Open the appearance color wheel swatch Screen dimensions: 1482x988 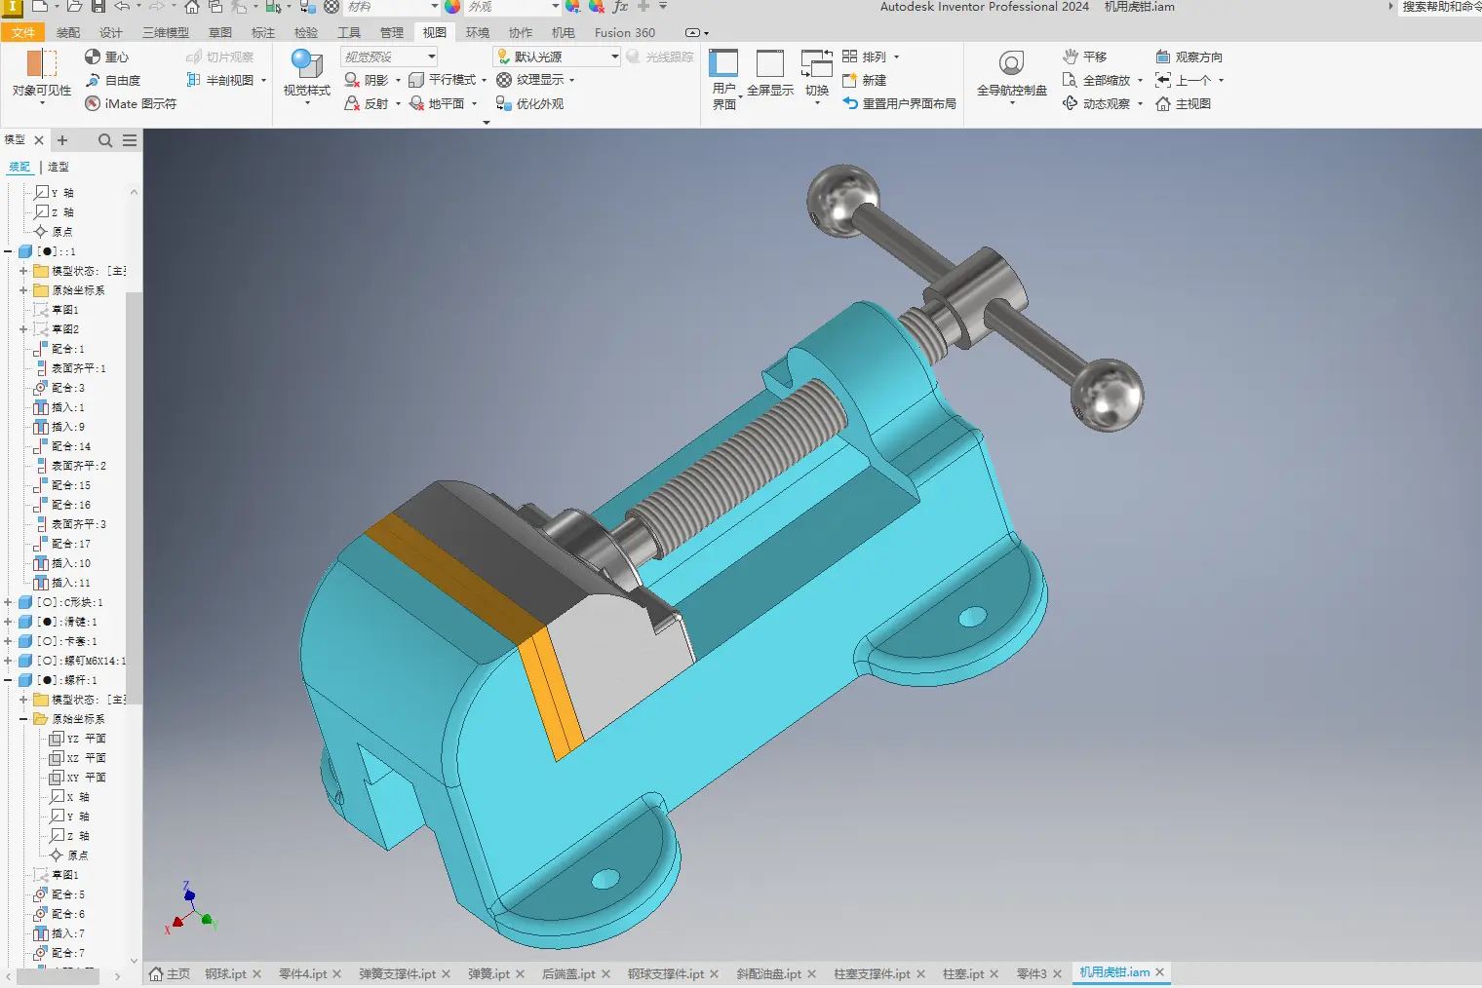tap(452, 7)
